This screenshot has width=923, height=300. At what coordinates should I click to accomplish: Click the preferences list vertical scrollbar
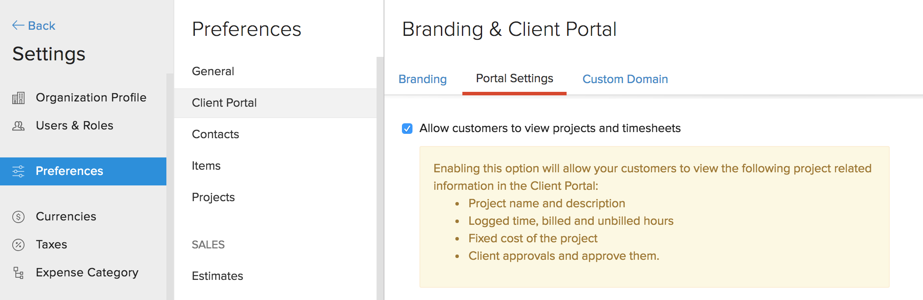380,175
